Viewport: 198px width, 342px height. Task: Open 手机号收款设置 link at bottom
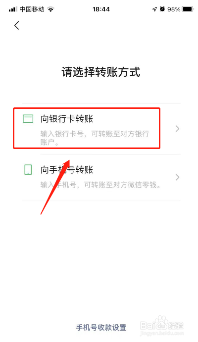(101, 327)
